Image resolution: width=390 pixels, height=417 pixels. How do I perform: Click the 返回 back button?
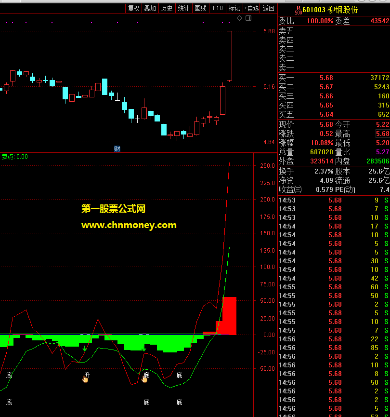268,9
